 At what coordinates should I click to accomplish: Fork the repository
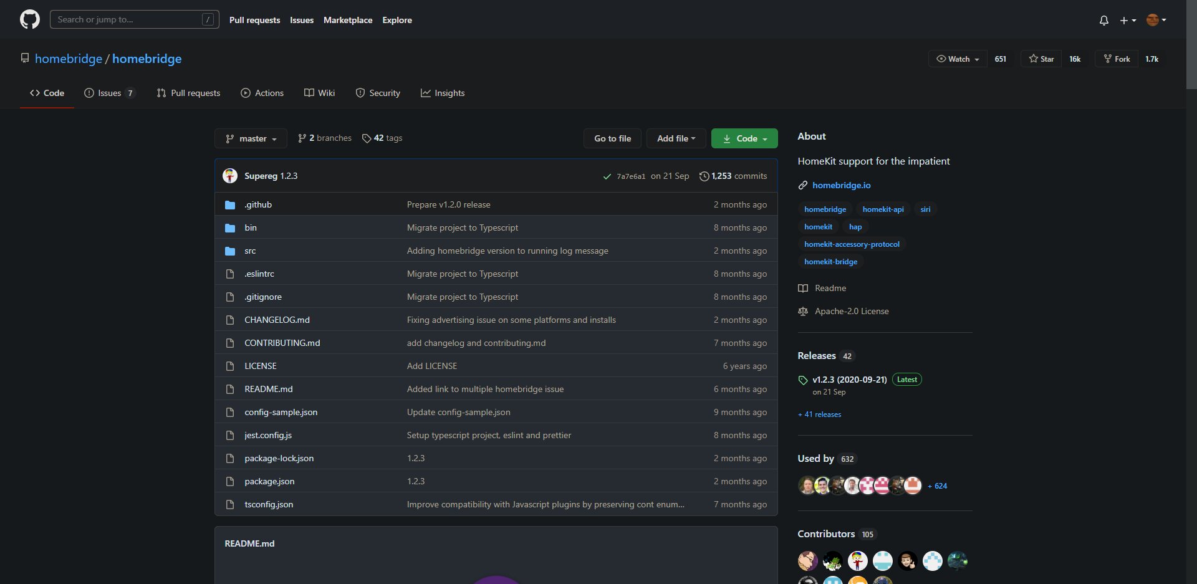click(1117, 59)
